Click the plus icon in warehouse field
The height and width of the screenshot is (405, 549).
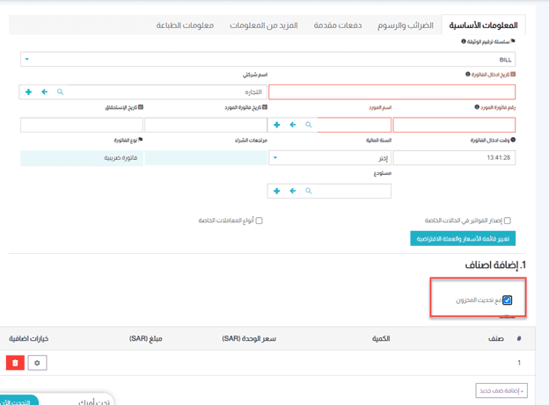point(277,191)
